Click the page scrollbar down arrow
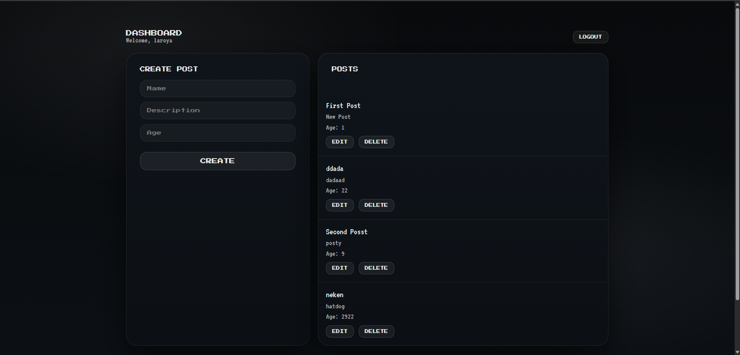Image resolution: width=740 pixels, height=355 pixels. point(737,352)
